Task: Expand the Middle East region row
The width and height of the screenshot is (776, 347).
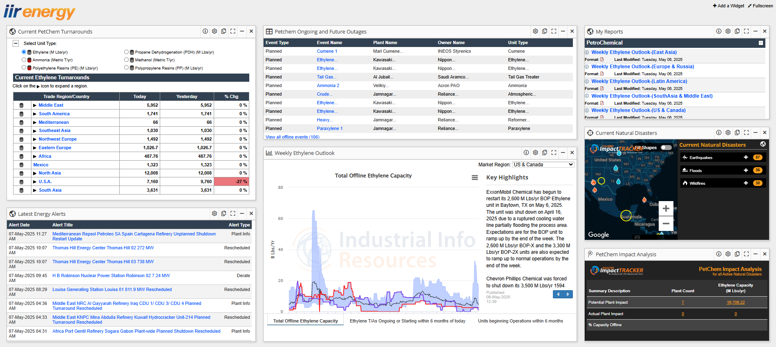Action: (x=35, y=105)
